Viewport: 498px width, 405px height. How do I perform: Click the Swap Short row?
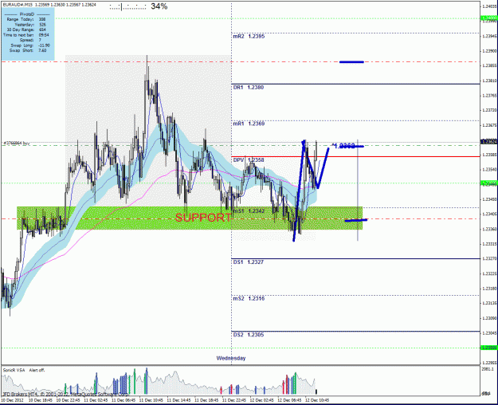click(x=28, y=50)
